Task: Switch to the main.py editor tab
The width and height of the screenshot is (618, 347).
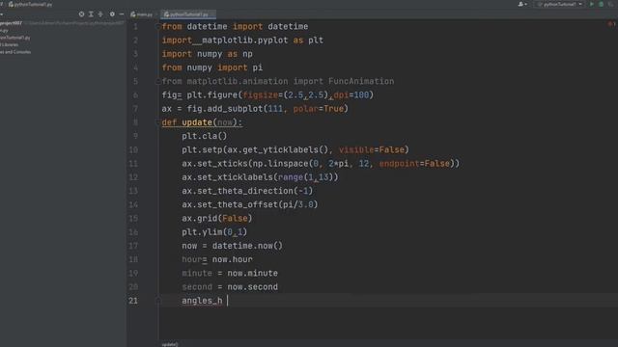Action: click(142, 14)
